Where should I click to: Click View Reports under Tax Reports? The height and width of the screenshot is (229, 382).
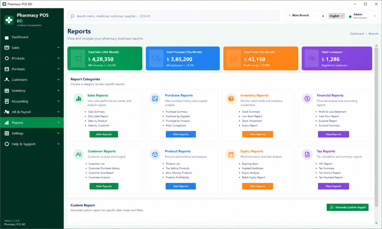click(333, 186)
